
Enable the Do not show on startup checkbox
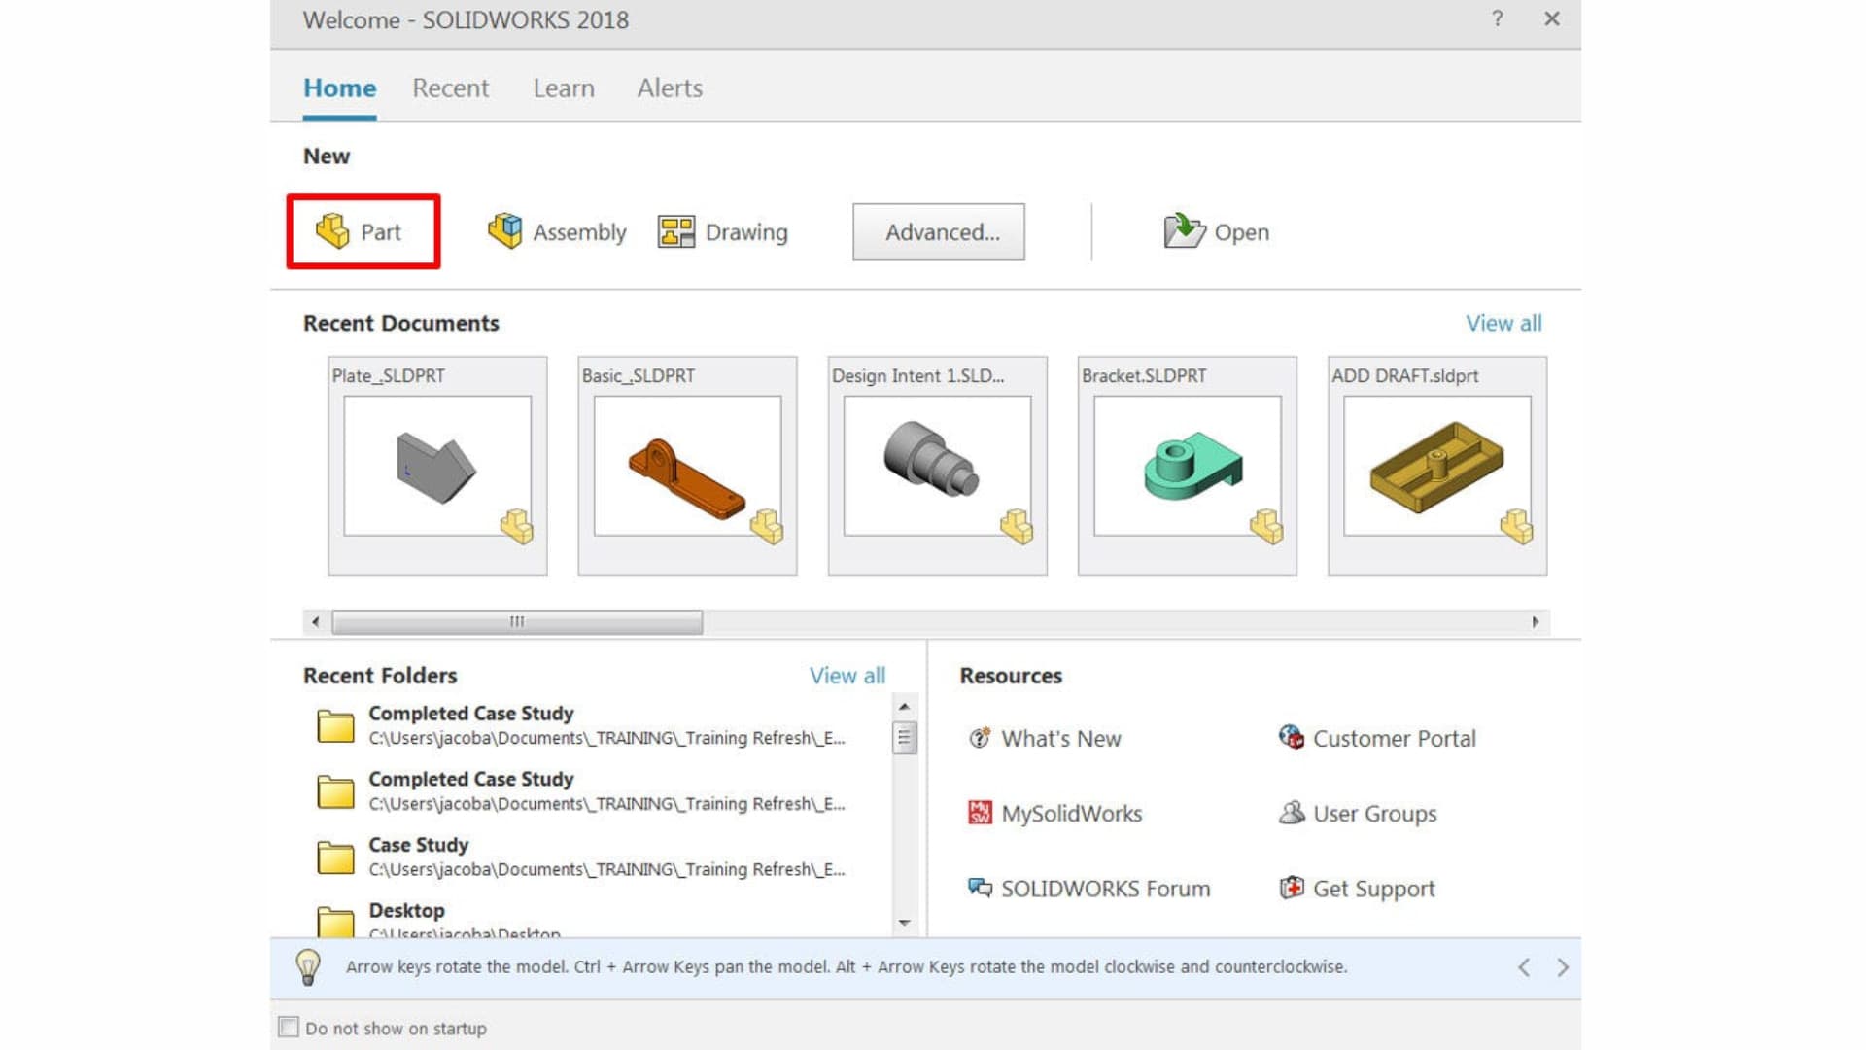tap(288, 1027)
